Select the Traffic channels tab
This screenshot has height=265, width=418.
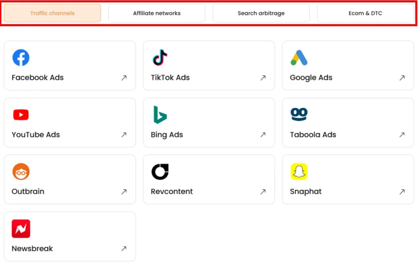point(52,13)
